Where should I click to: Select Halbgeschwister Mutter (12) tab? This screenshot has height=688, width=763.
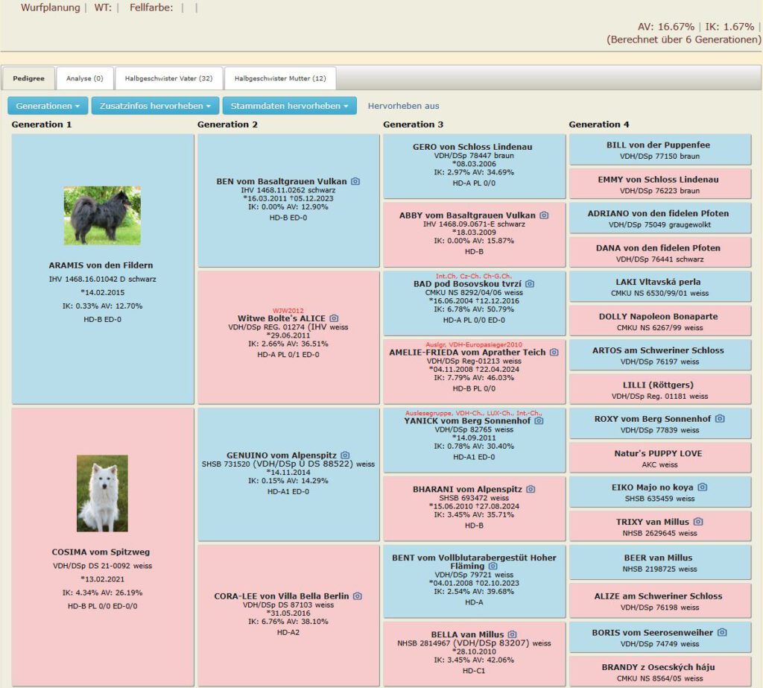click(279, 78)
